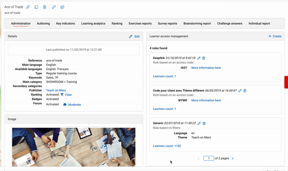Click the export share icon in header

[x=62, y=7]
